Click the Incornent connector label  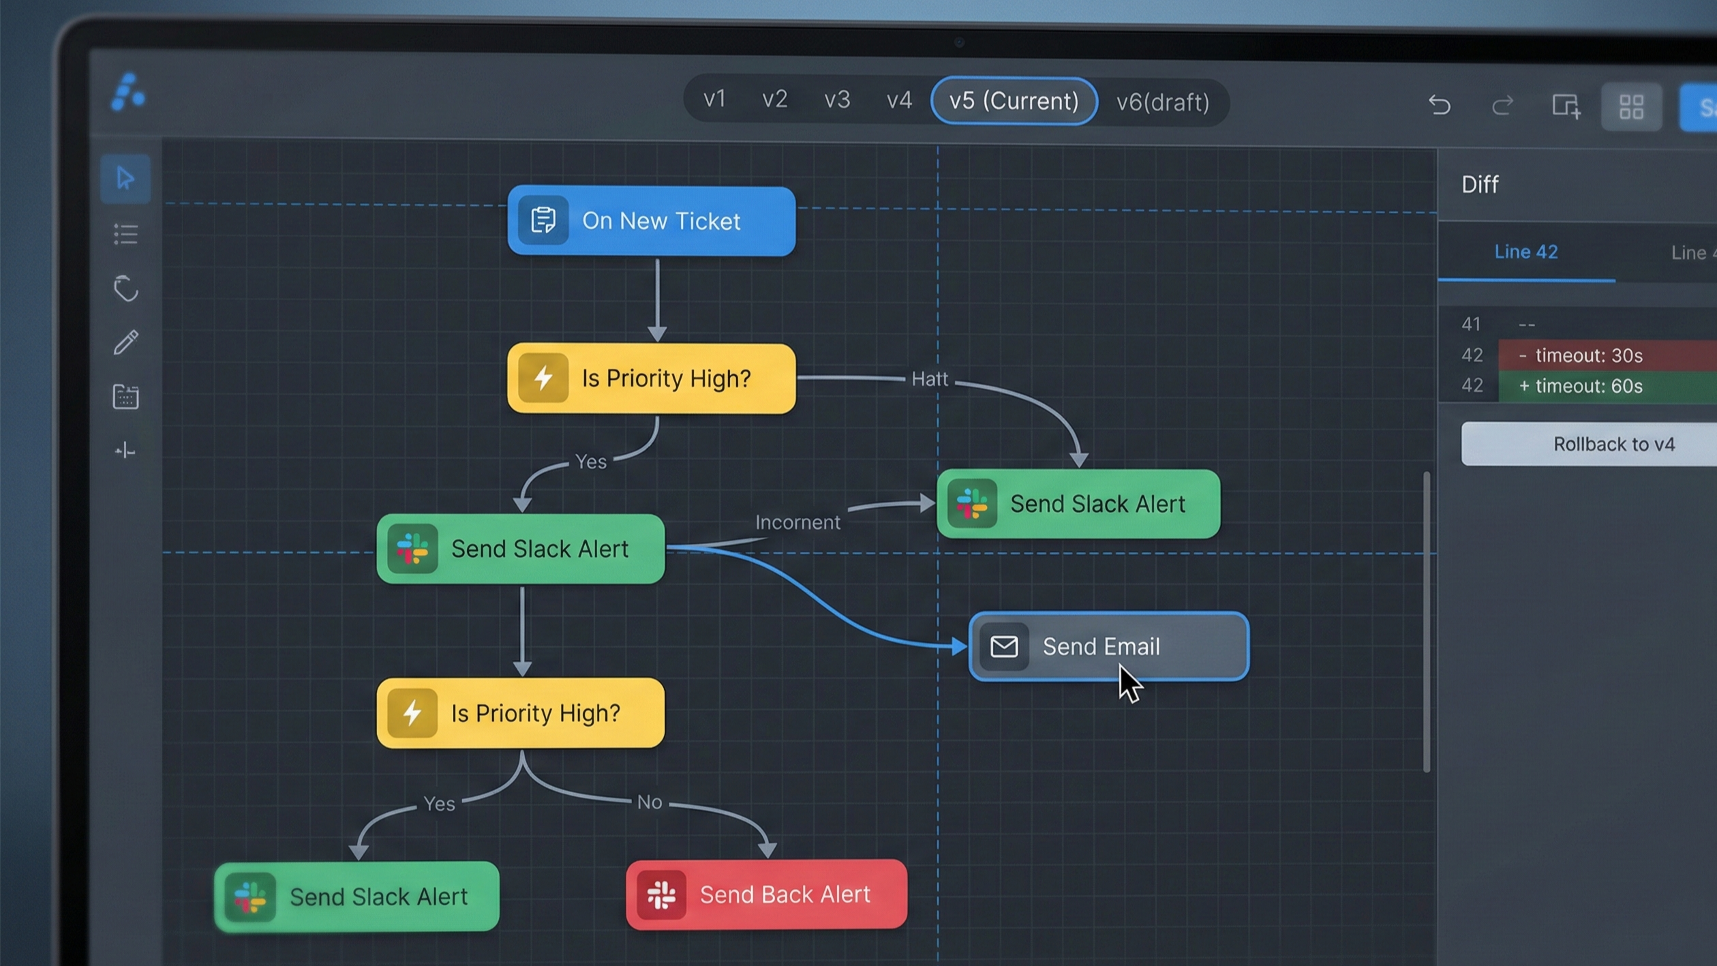point(797,523)
